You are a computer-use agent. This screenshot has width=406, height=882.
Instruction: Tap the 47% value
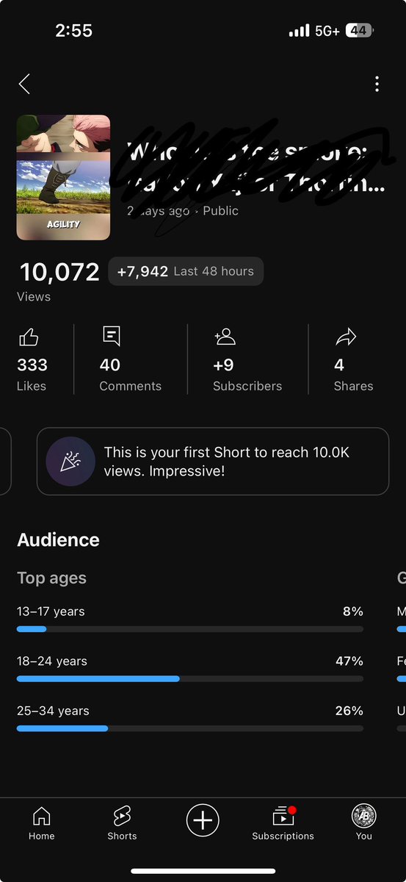click(x=349, y=661)
